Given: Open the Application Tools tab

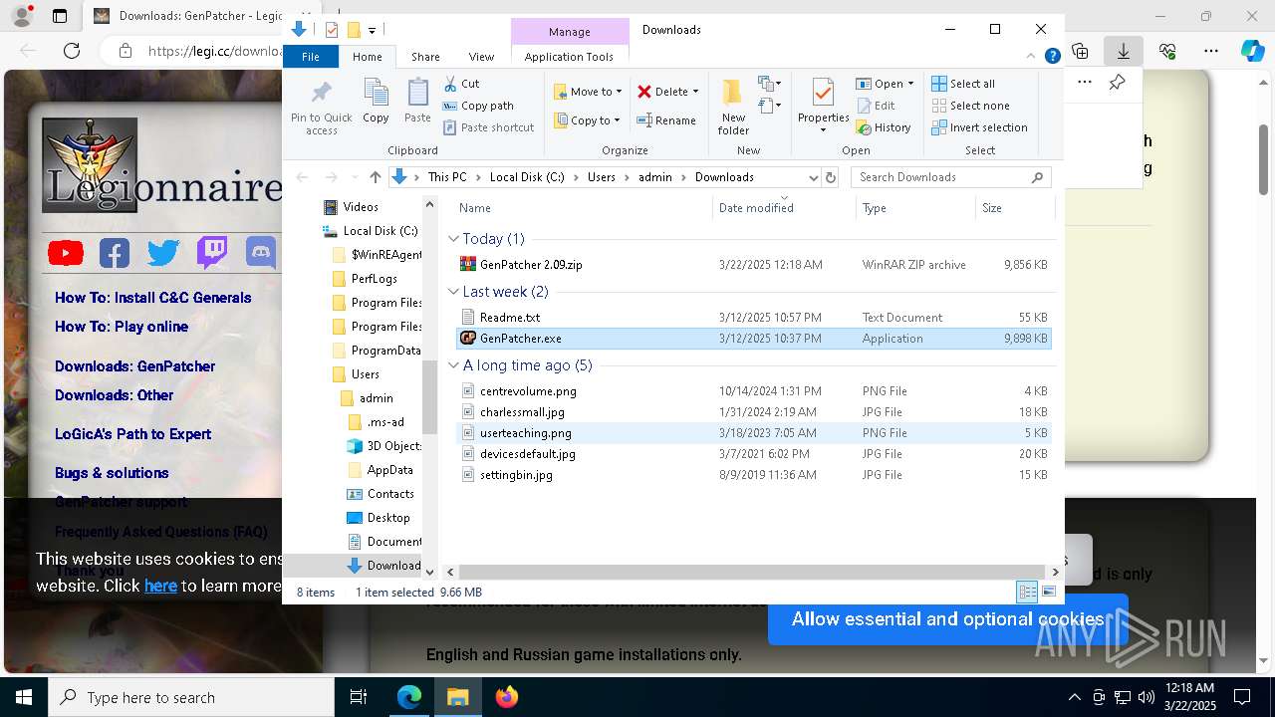Looking at the screenshot, I should (x=569, y=57).
